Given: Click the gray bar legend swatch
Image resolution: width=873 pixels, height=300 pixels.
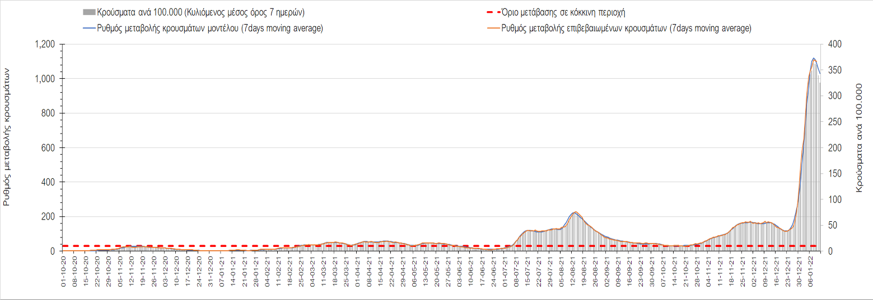Looking at the screenshot, I should click(x=88, y=12).
